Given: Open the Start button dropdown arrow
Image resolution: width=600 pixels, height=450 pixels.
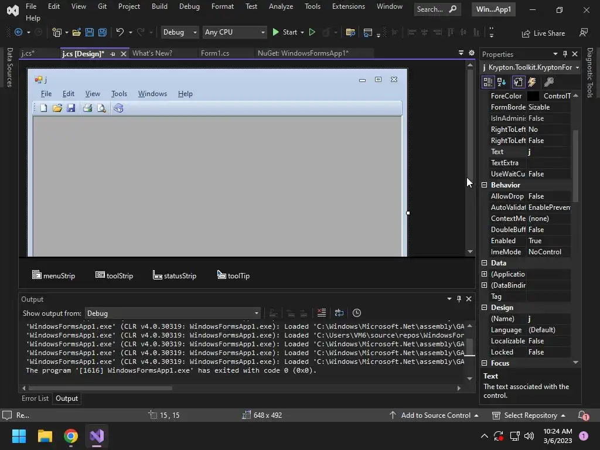Looking at the screenshot, I should [x=302, y=33].
